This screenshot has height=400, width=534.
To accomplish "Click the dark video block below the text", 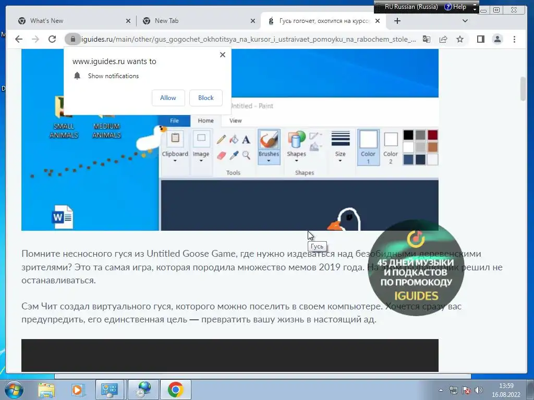I will (230, 355).
